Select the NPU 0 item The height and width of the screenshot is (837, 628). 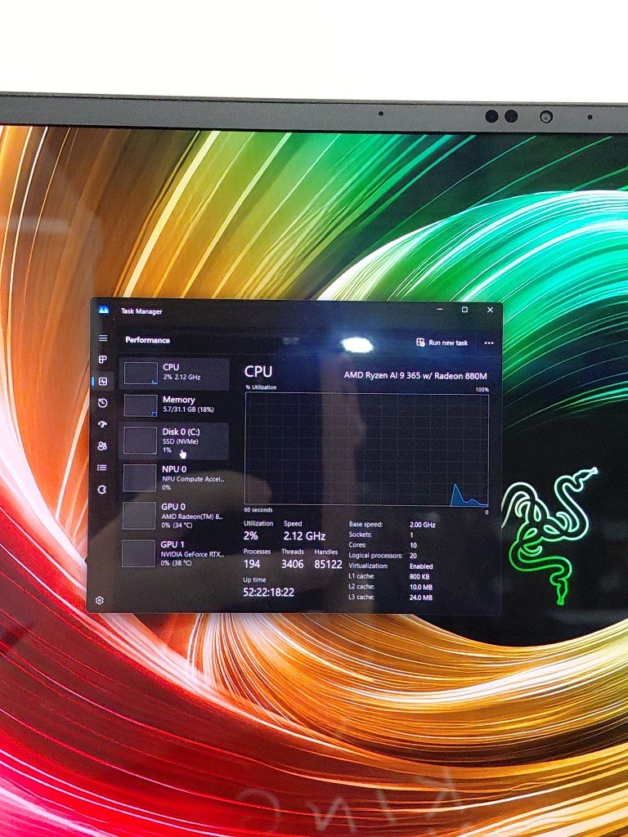173,477
